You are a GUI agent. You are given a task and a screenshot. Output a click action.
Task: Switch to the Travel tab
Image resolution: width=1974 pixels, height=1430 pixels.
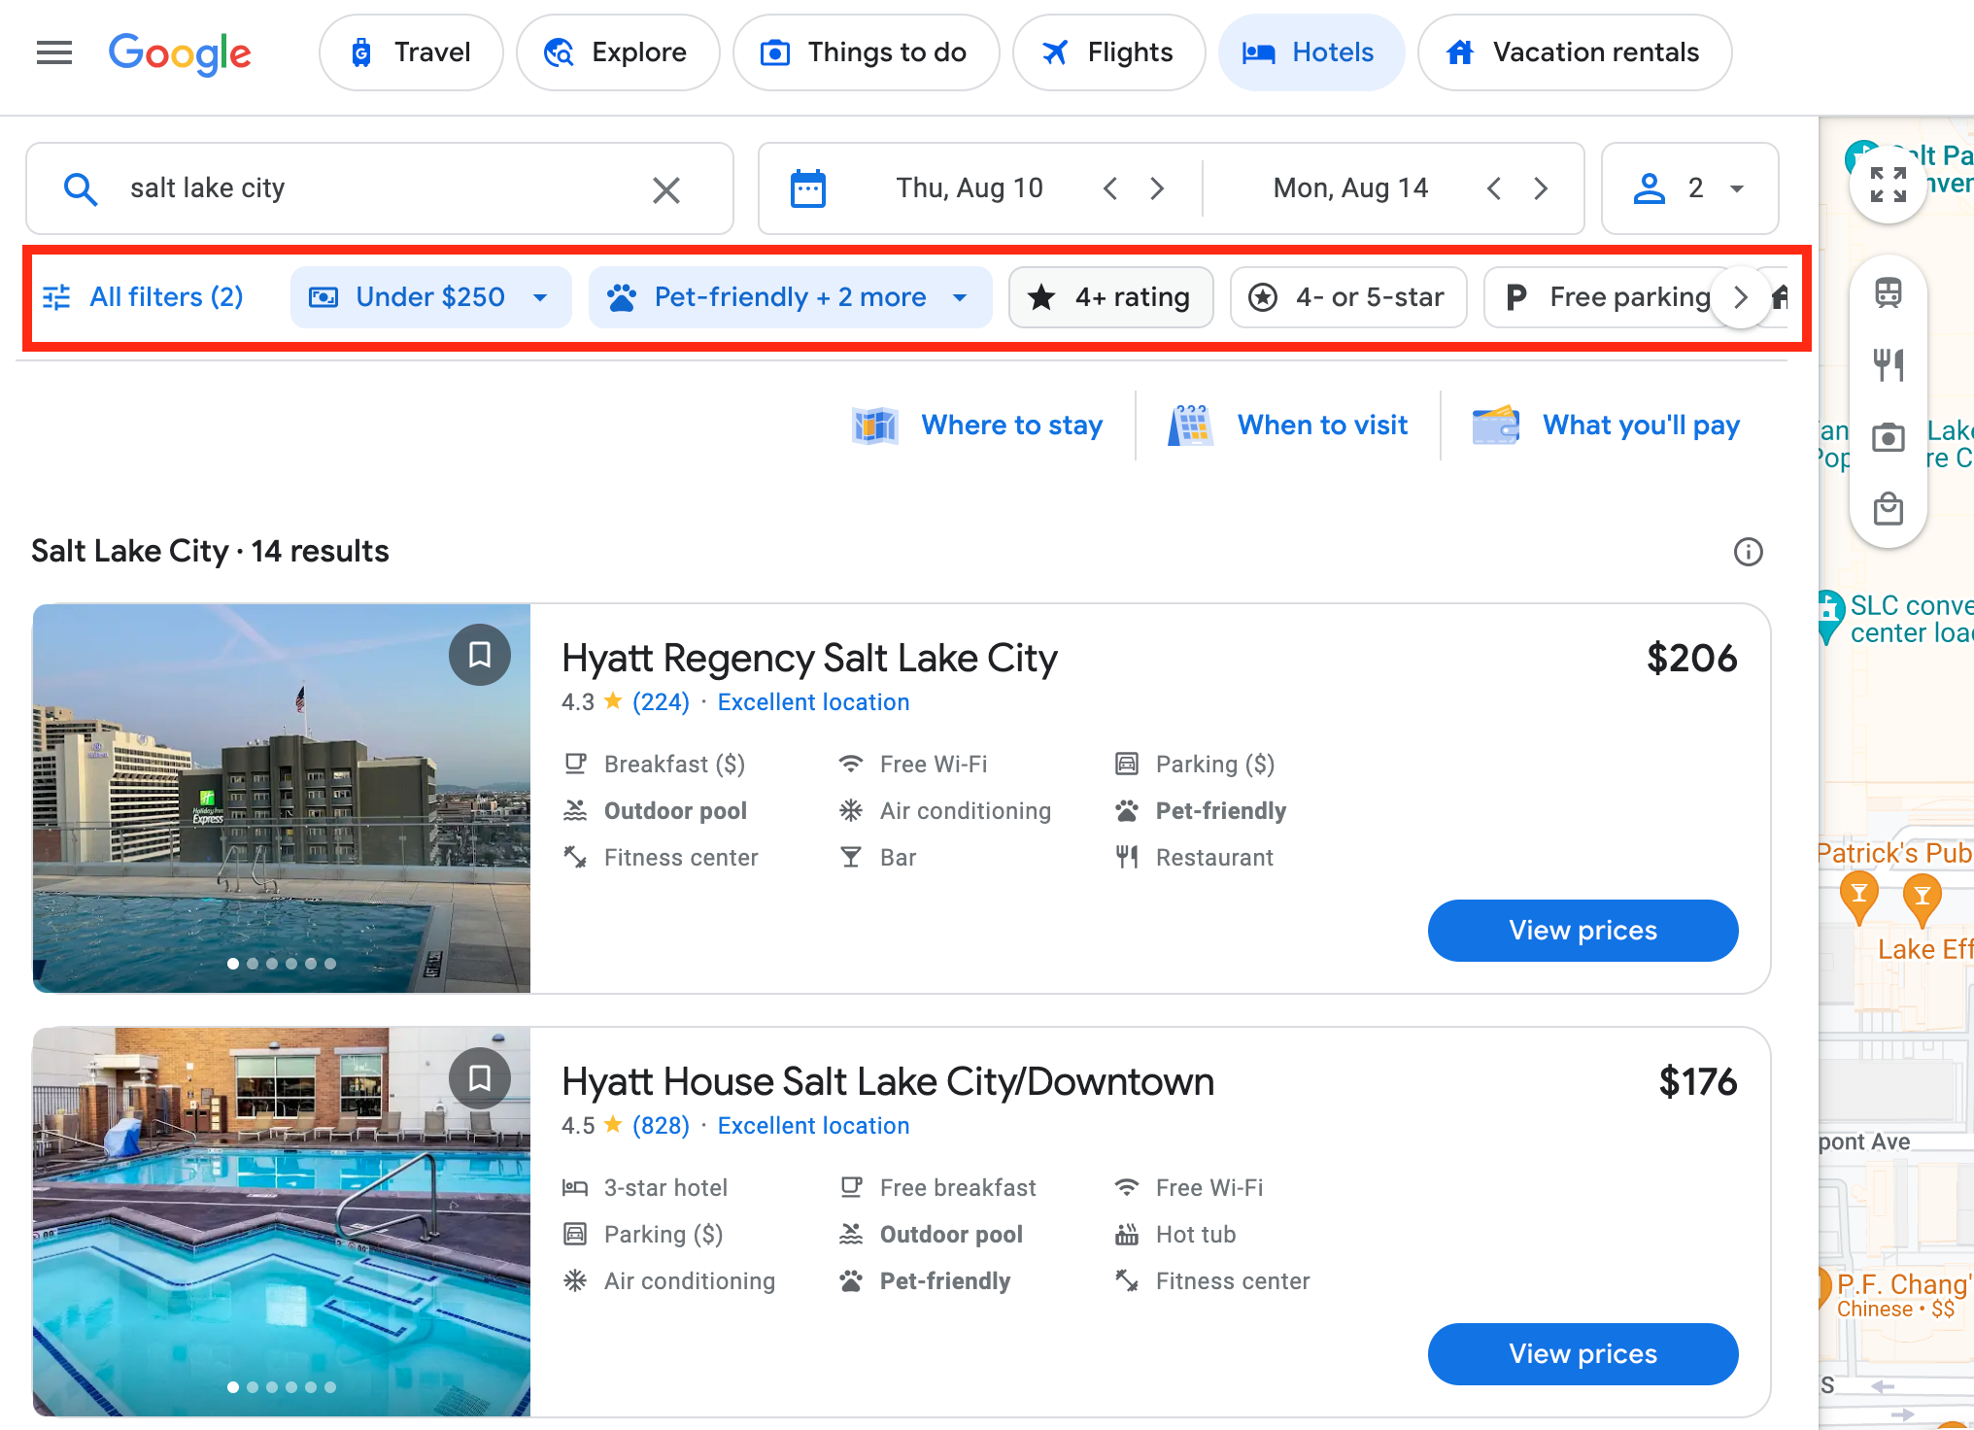[411, 52]
